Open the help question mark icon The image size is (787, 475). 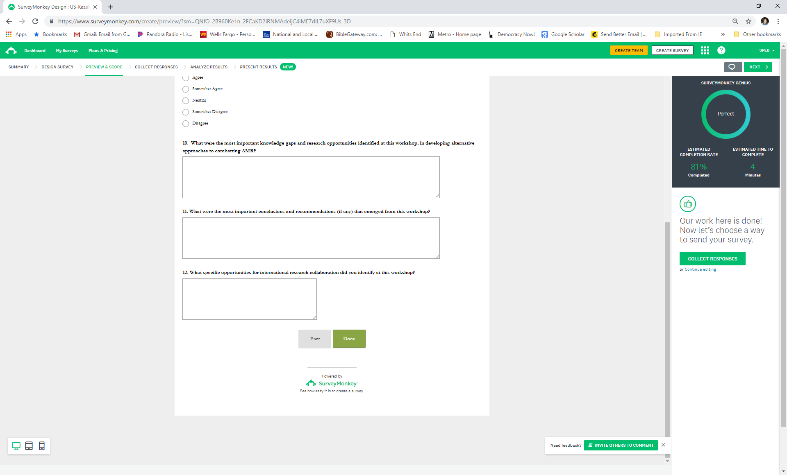point(721,50)
